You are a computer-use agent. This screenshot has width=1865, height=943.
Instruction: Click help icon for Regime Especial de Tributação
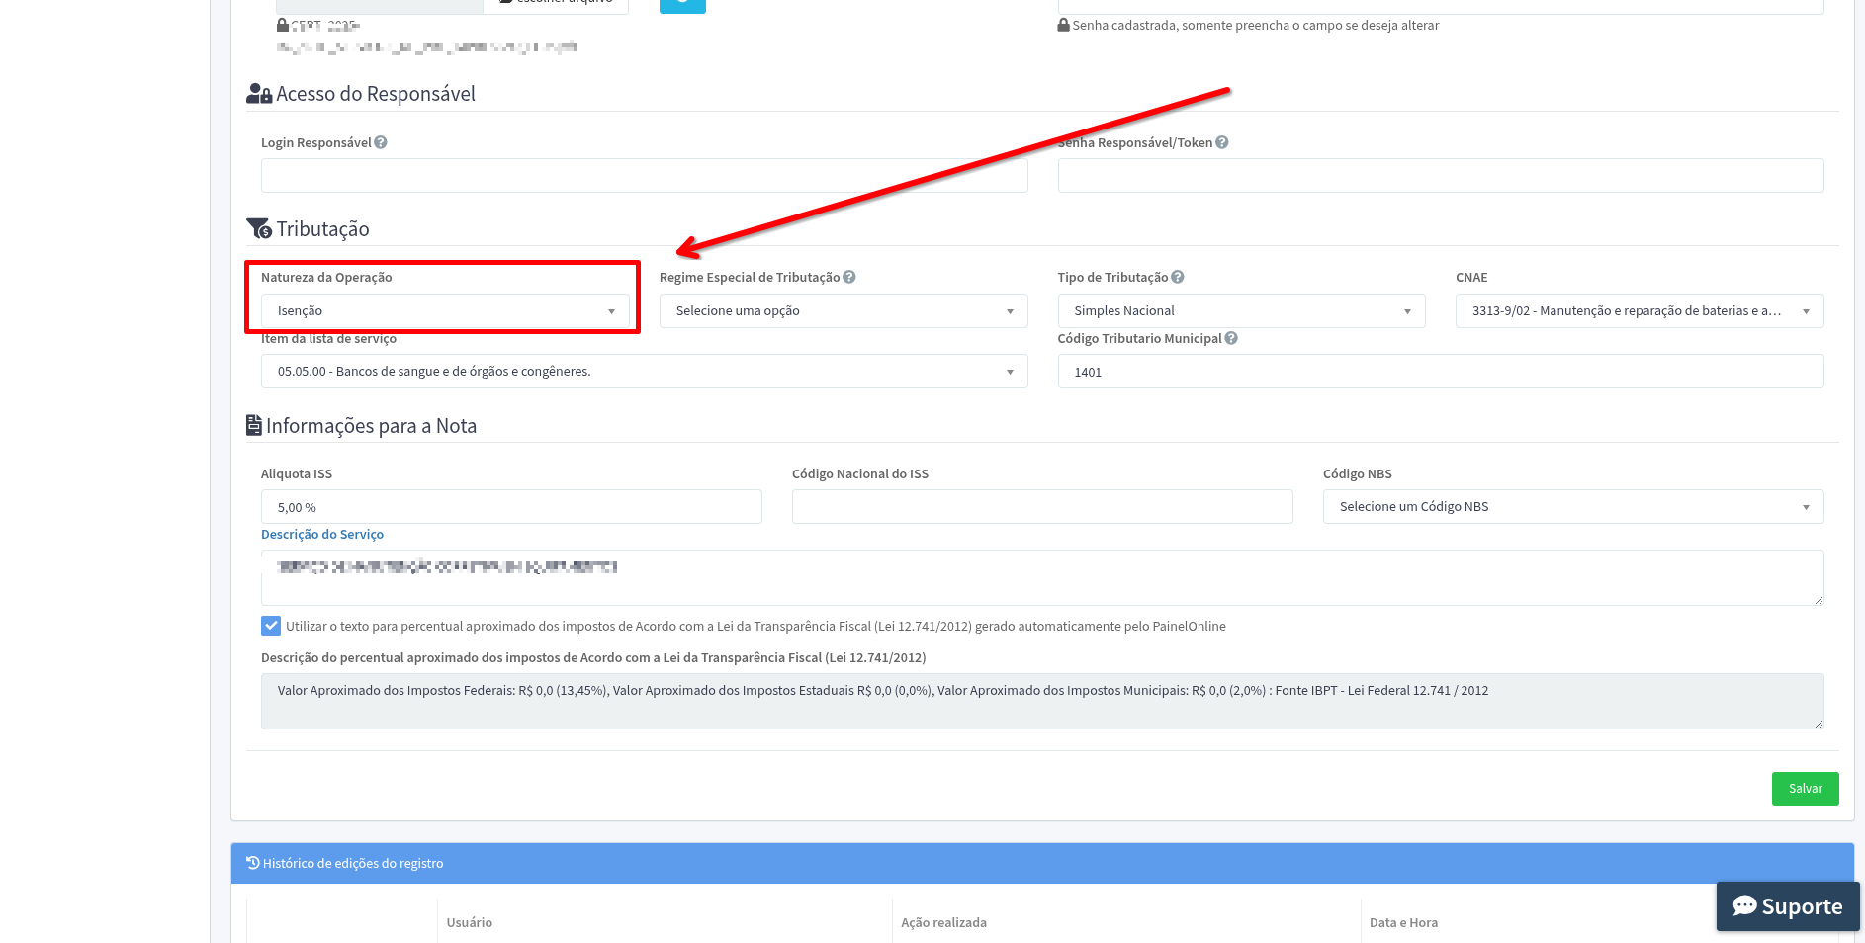pos(849,277)
